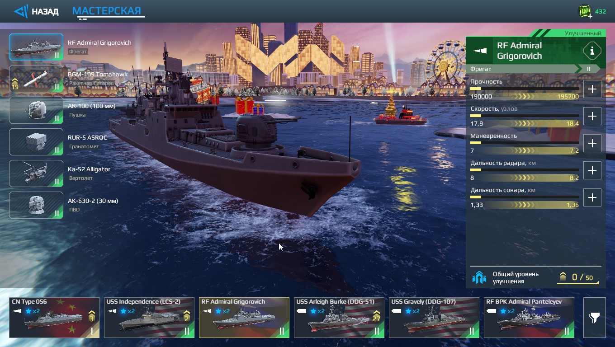Click the Гранатомет label under RUR-5 ASROC
The height and width of the screenshot is (347, 615).
84,147
